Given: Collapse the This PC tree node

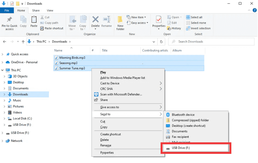Looking at the screenshot, I should (2, 70).
